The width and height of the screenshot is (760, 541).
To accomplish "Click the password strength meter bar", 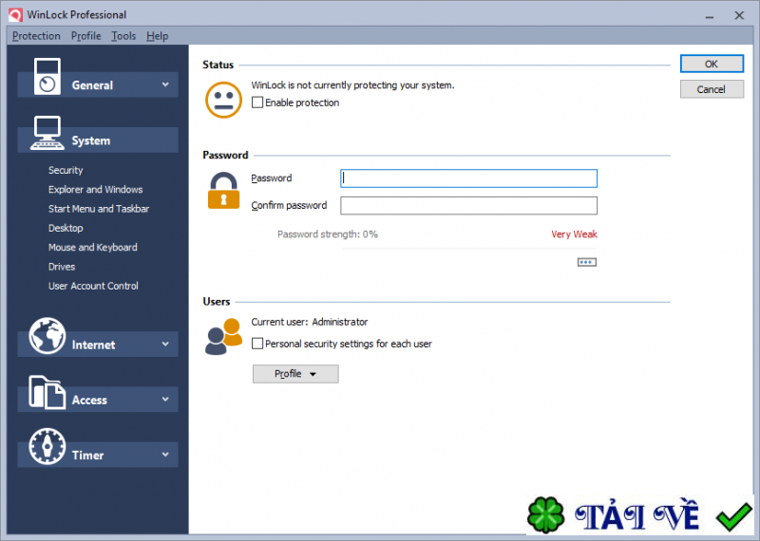I will tap(469, 249).
